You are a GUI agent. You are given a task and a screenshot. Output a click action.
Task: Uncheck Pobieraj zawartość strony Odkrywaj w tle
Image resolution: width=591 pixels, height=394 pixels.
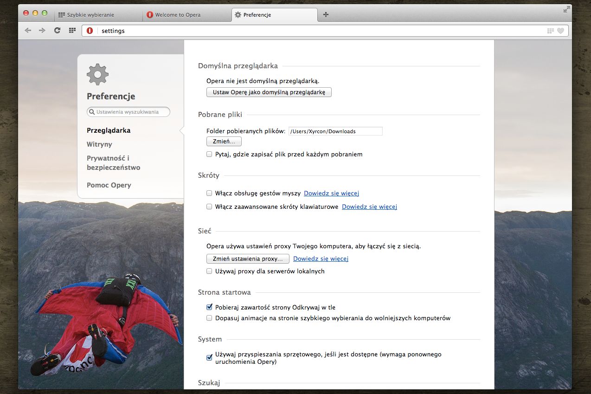pyautogui.click(x=209, y=307)
